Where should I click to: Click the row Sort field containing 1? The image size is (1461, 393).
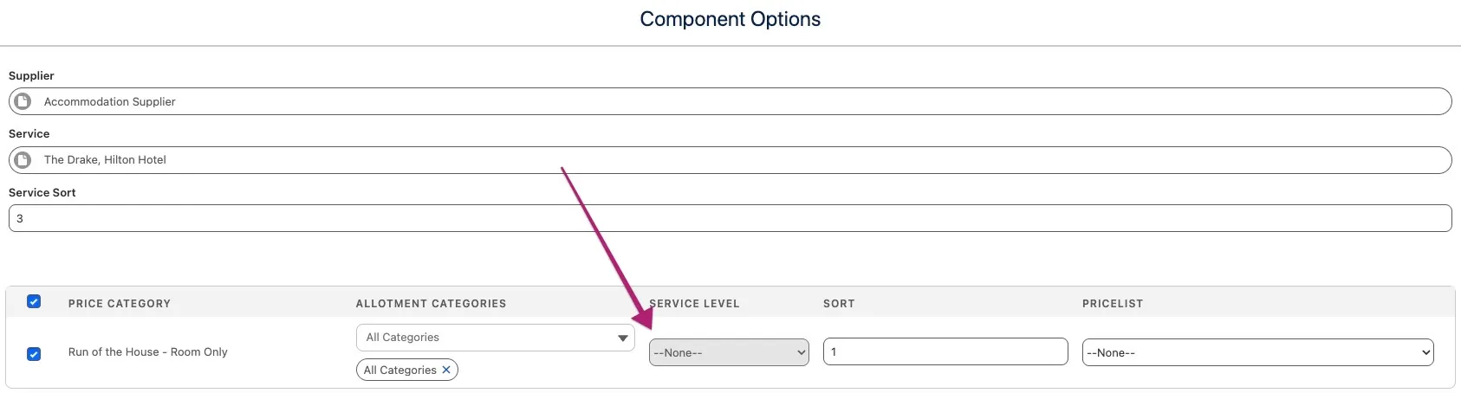click(x=945, y=351)
